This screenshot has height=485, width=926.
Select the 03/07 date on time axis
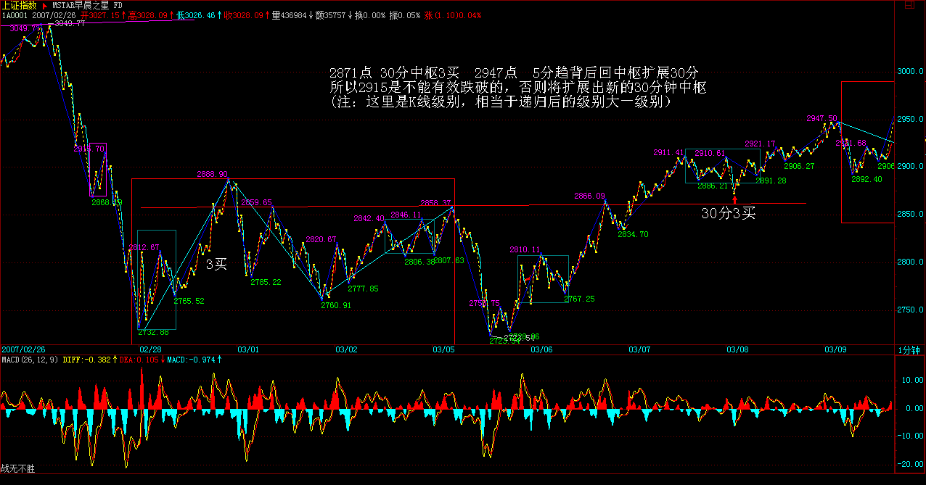[639, 349]
